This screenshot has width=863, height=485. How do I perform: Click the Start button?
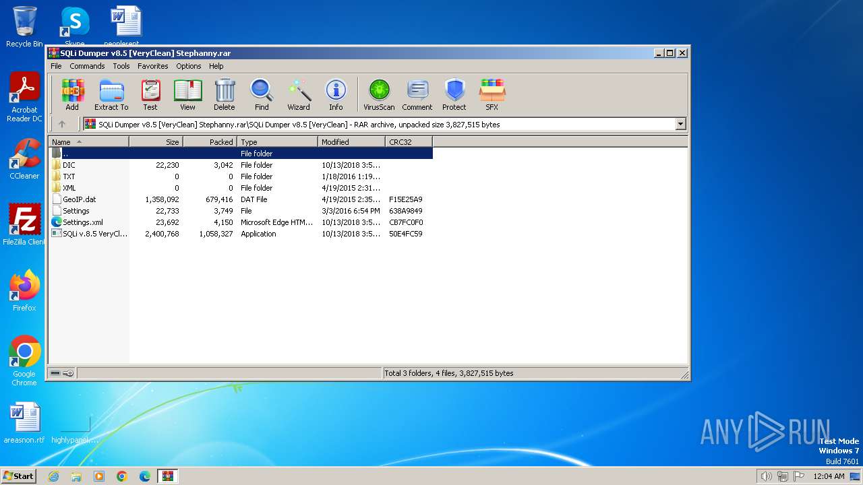(19, 476)
